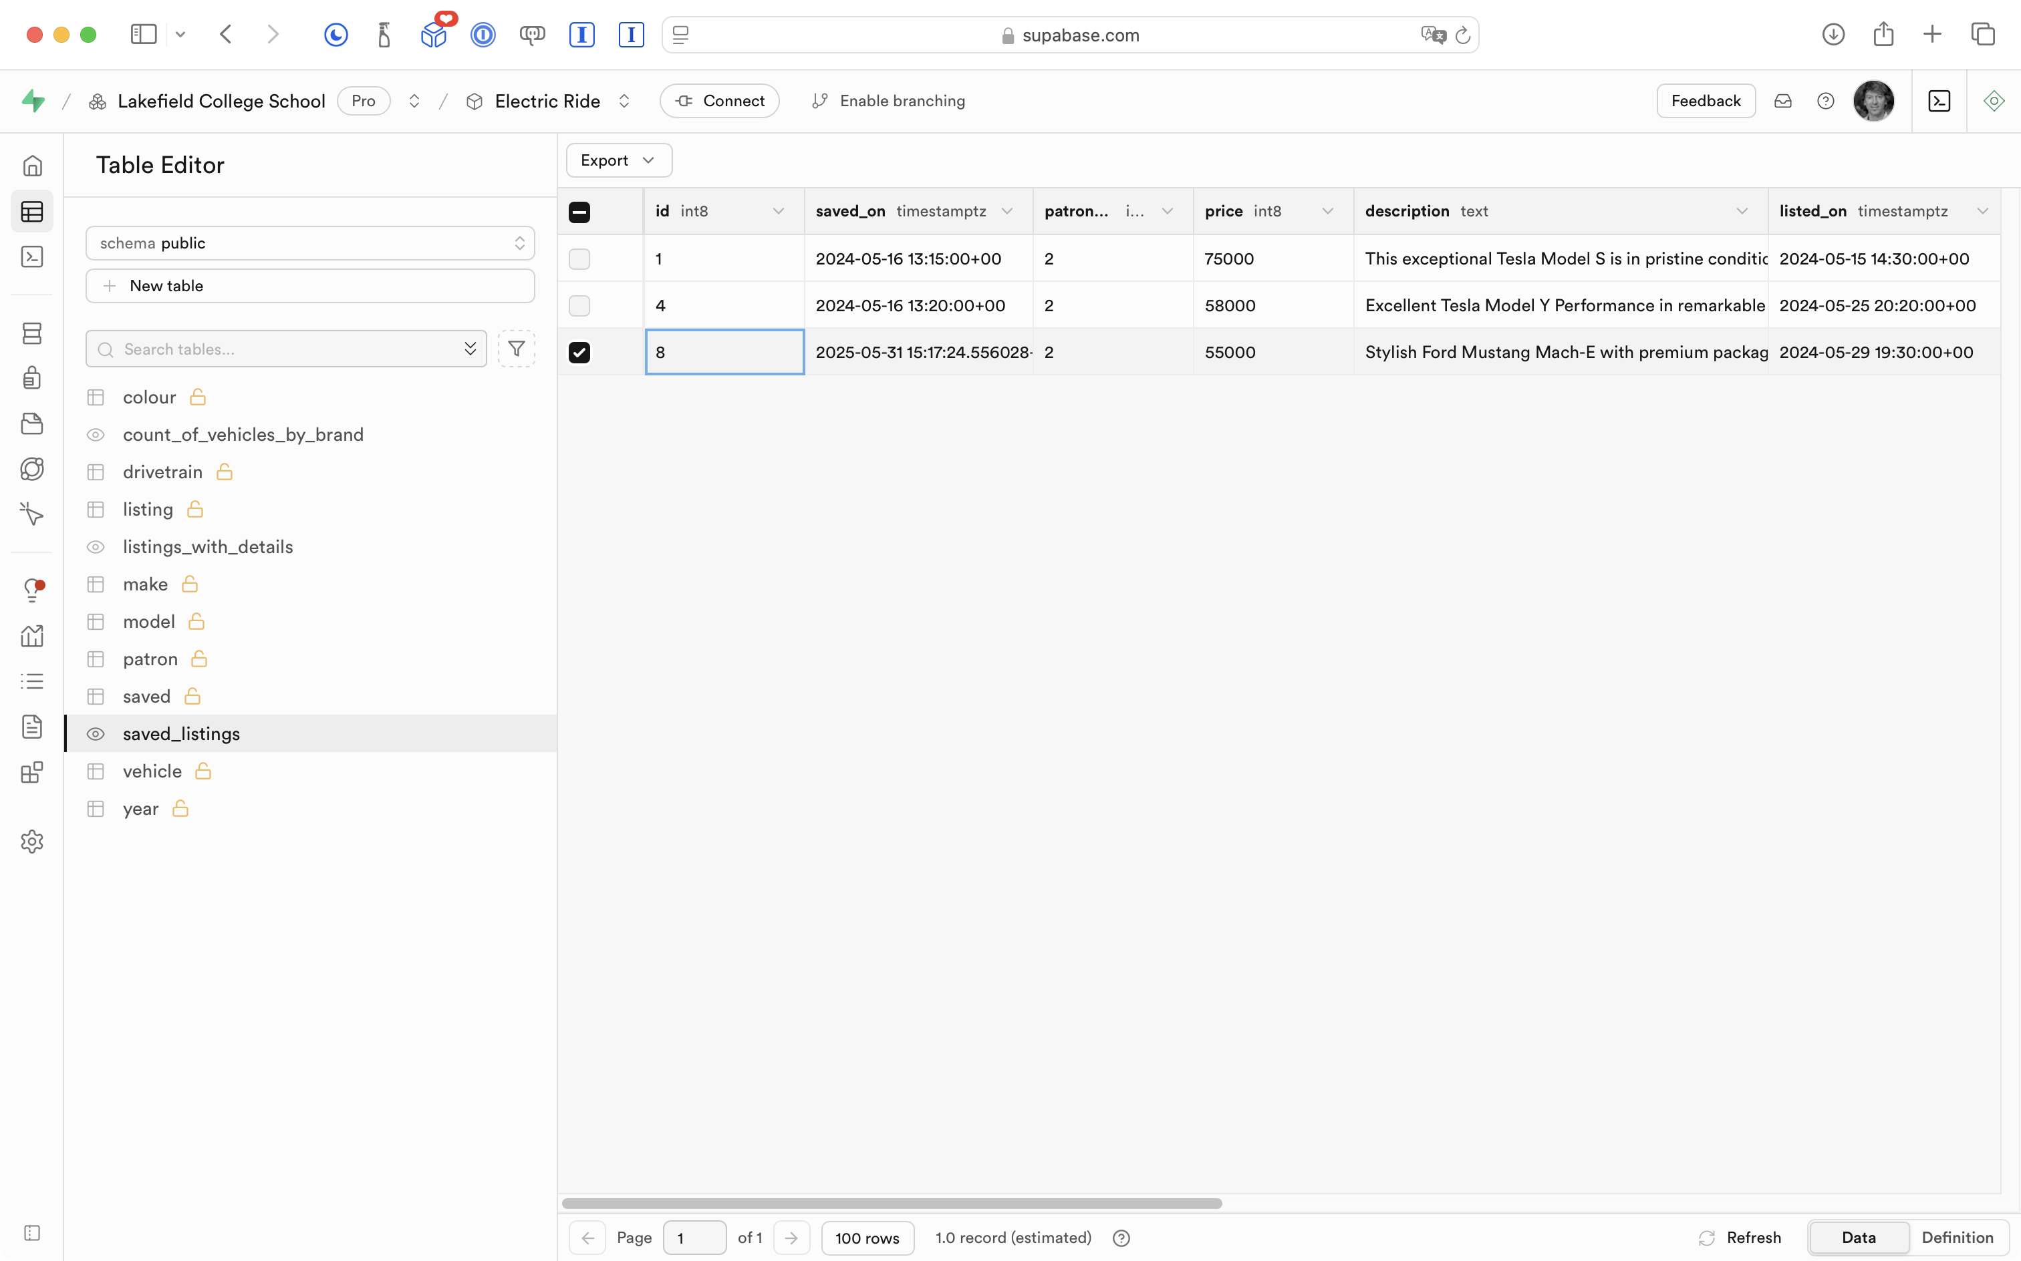Click the Connect button
The height and width of the screenshot is (1261, 2021).
point(719,101)
